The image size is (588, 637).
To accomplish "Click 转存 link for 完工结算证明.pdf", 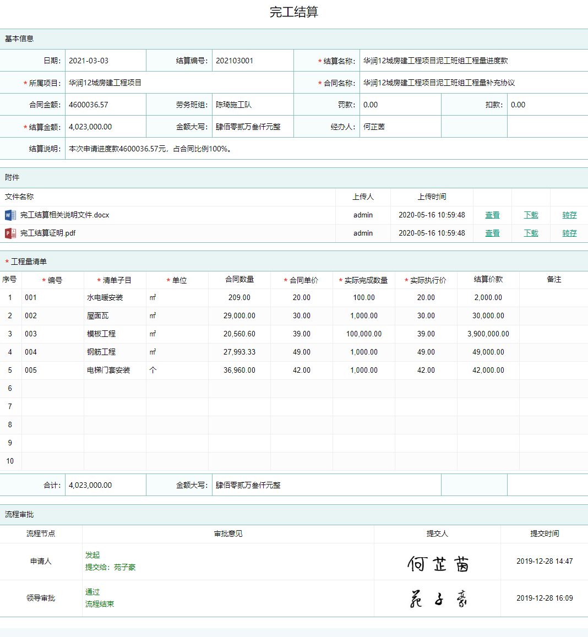I will [x=569, y=233].
